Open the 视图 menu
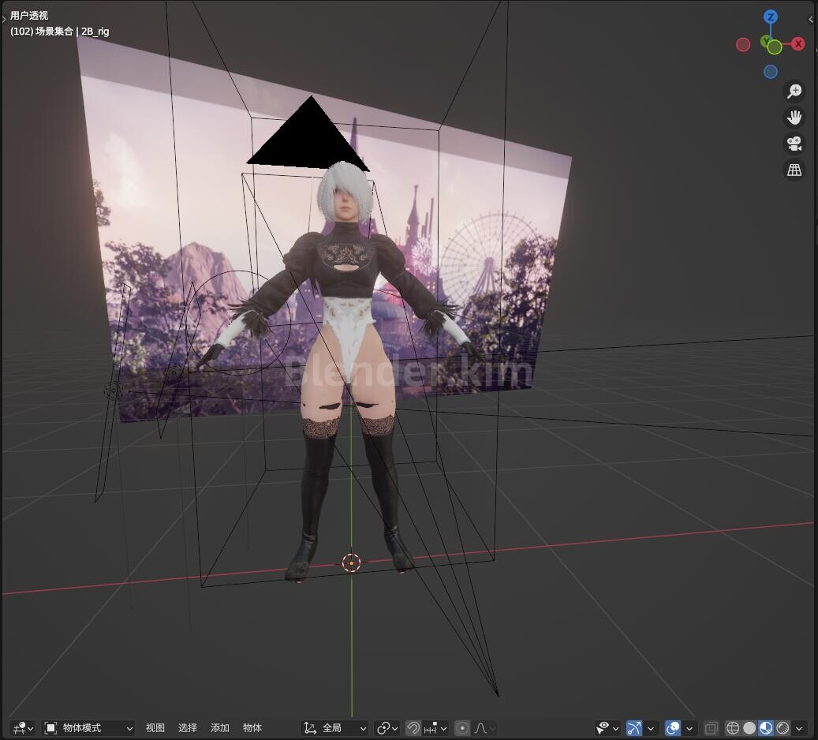The image size is (818, 740). click(155, 728)
